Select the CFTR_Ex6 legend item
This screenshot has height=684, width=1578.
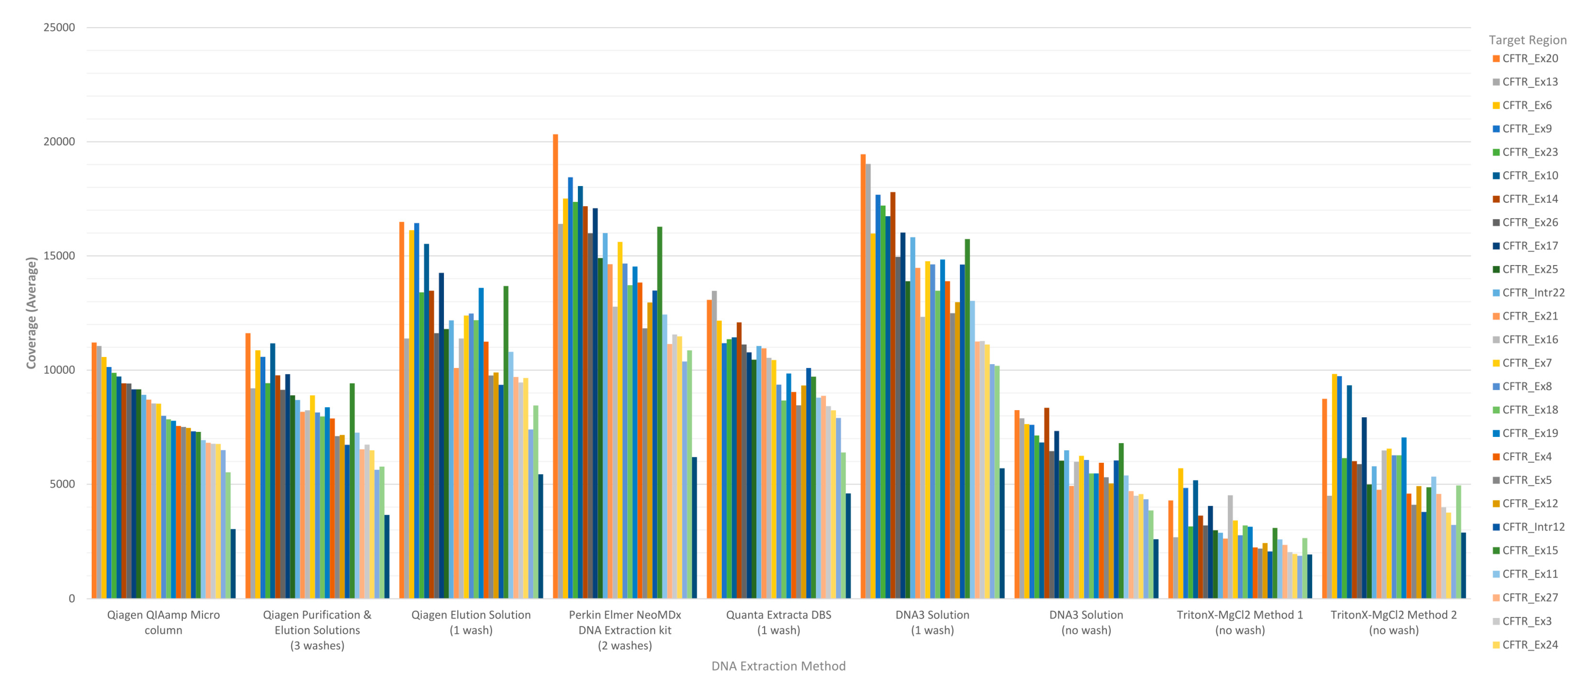click(x=1527, y=105)
